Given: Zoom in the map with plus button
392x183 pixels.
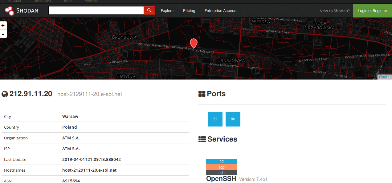Looking at the screenshot, I should click(x=3, y=26).
